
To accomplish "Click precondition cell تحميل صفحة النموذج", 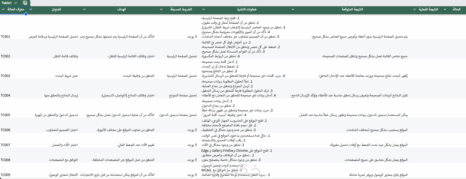I will [x=183, y=95].
